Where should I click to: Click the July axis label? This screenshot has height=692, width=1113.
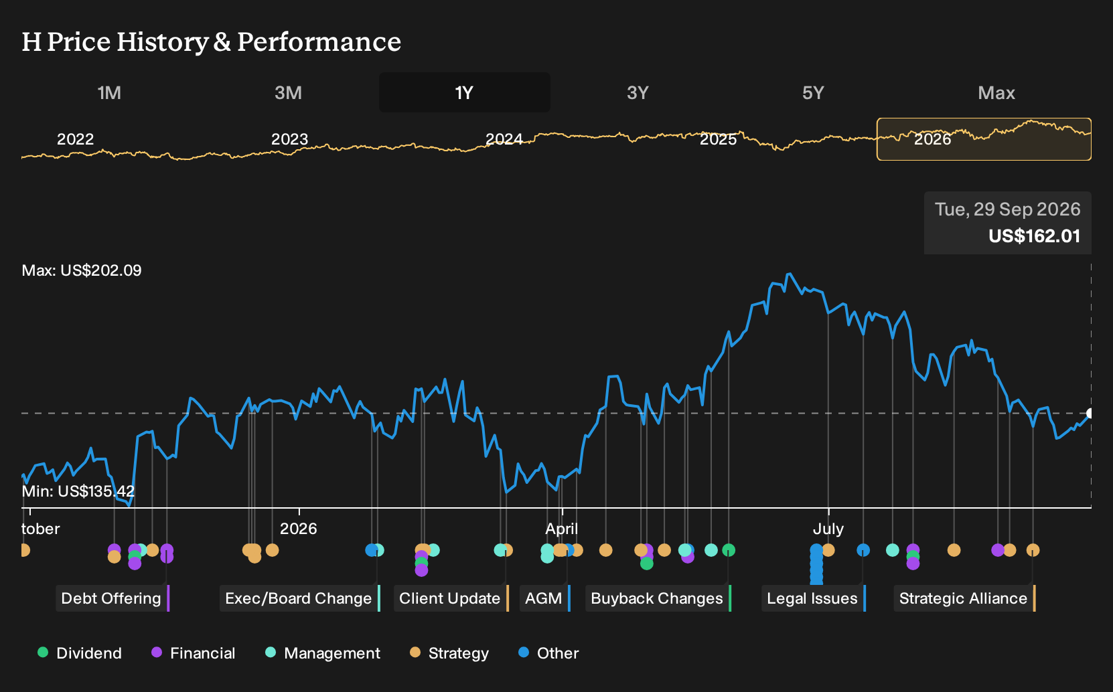(828, 529)
